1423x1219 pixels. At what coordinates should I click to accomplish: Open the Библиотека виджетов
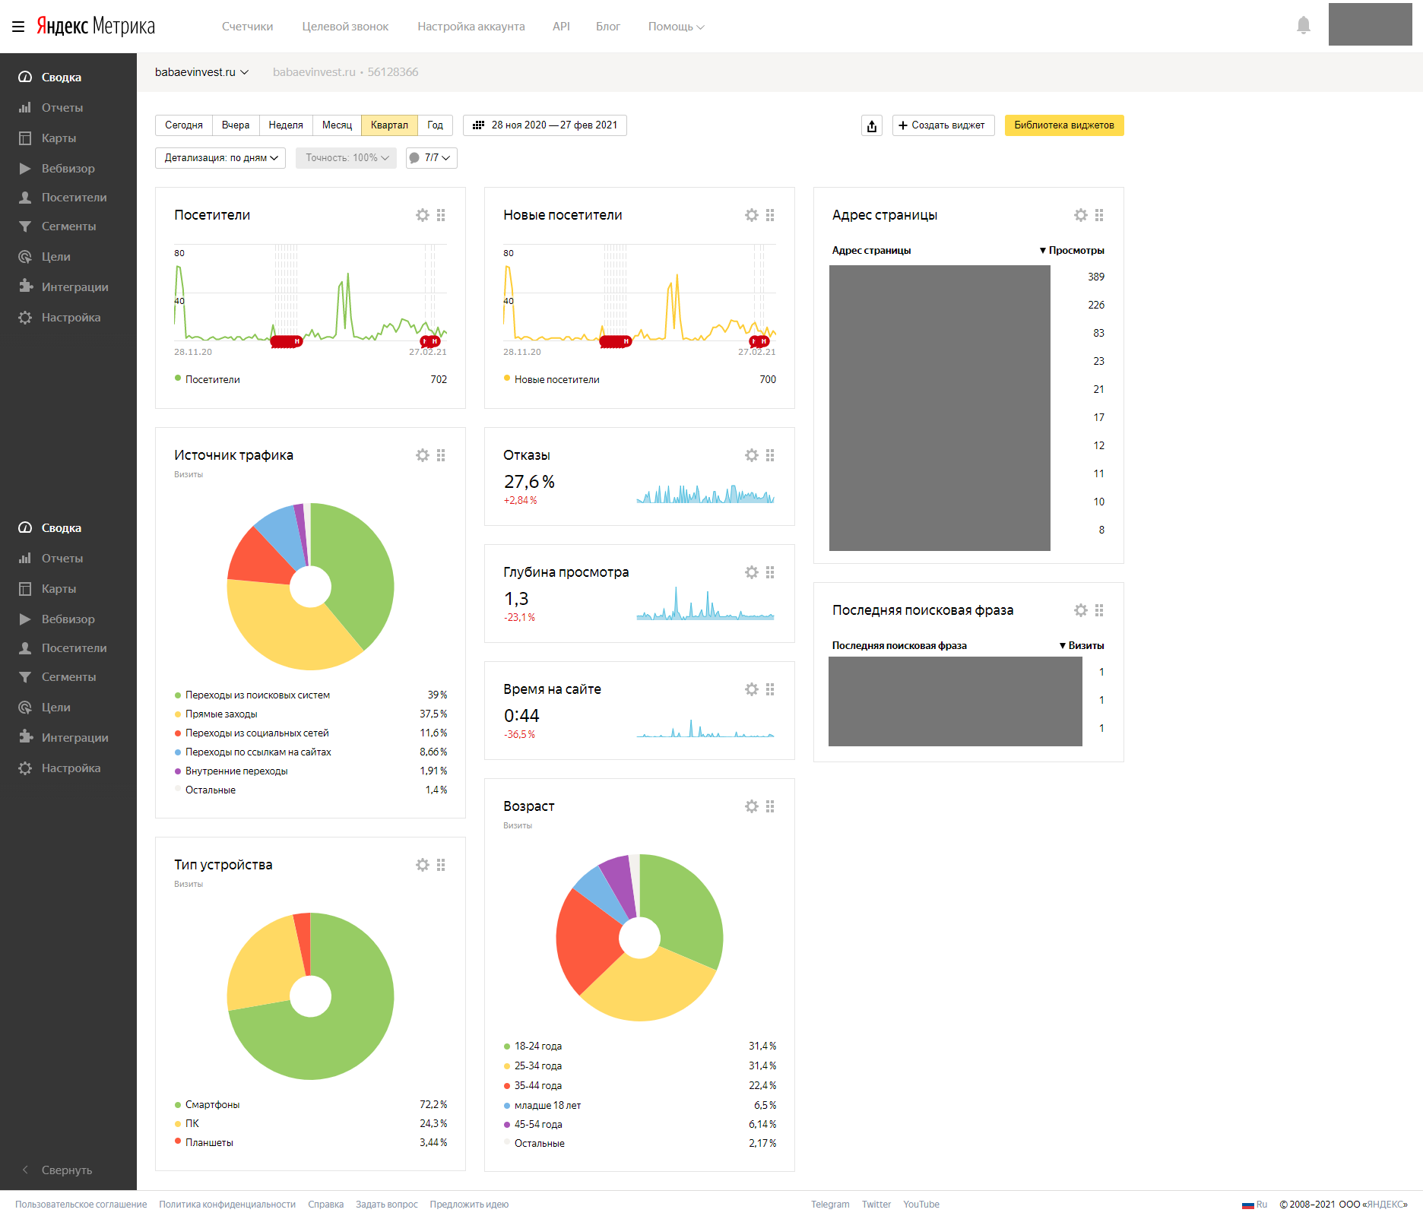click(x=1064, y=125)
